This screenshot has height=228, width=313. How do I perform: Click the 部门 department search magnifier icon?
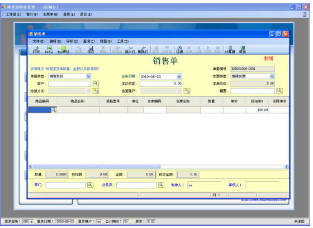pos(90,185)
